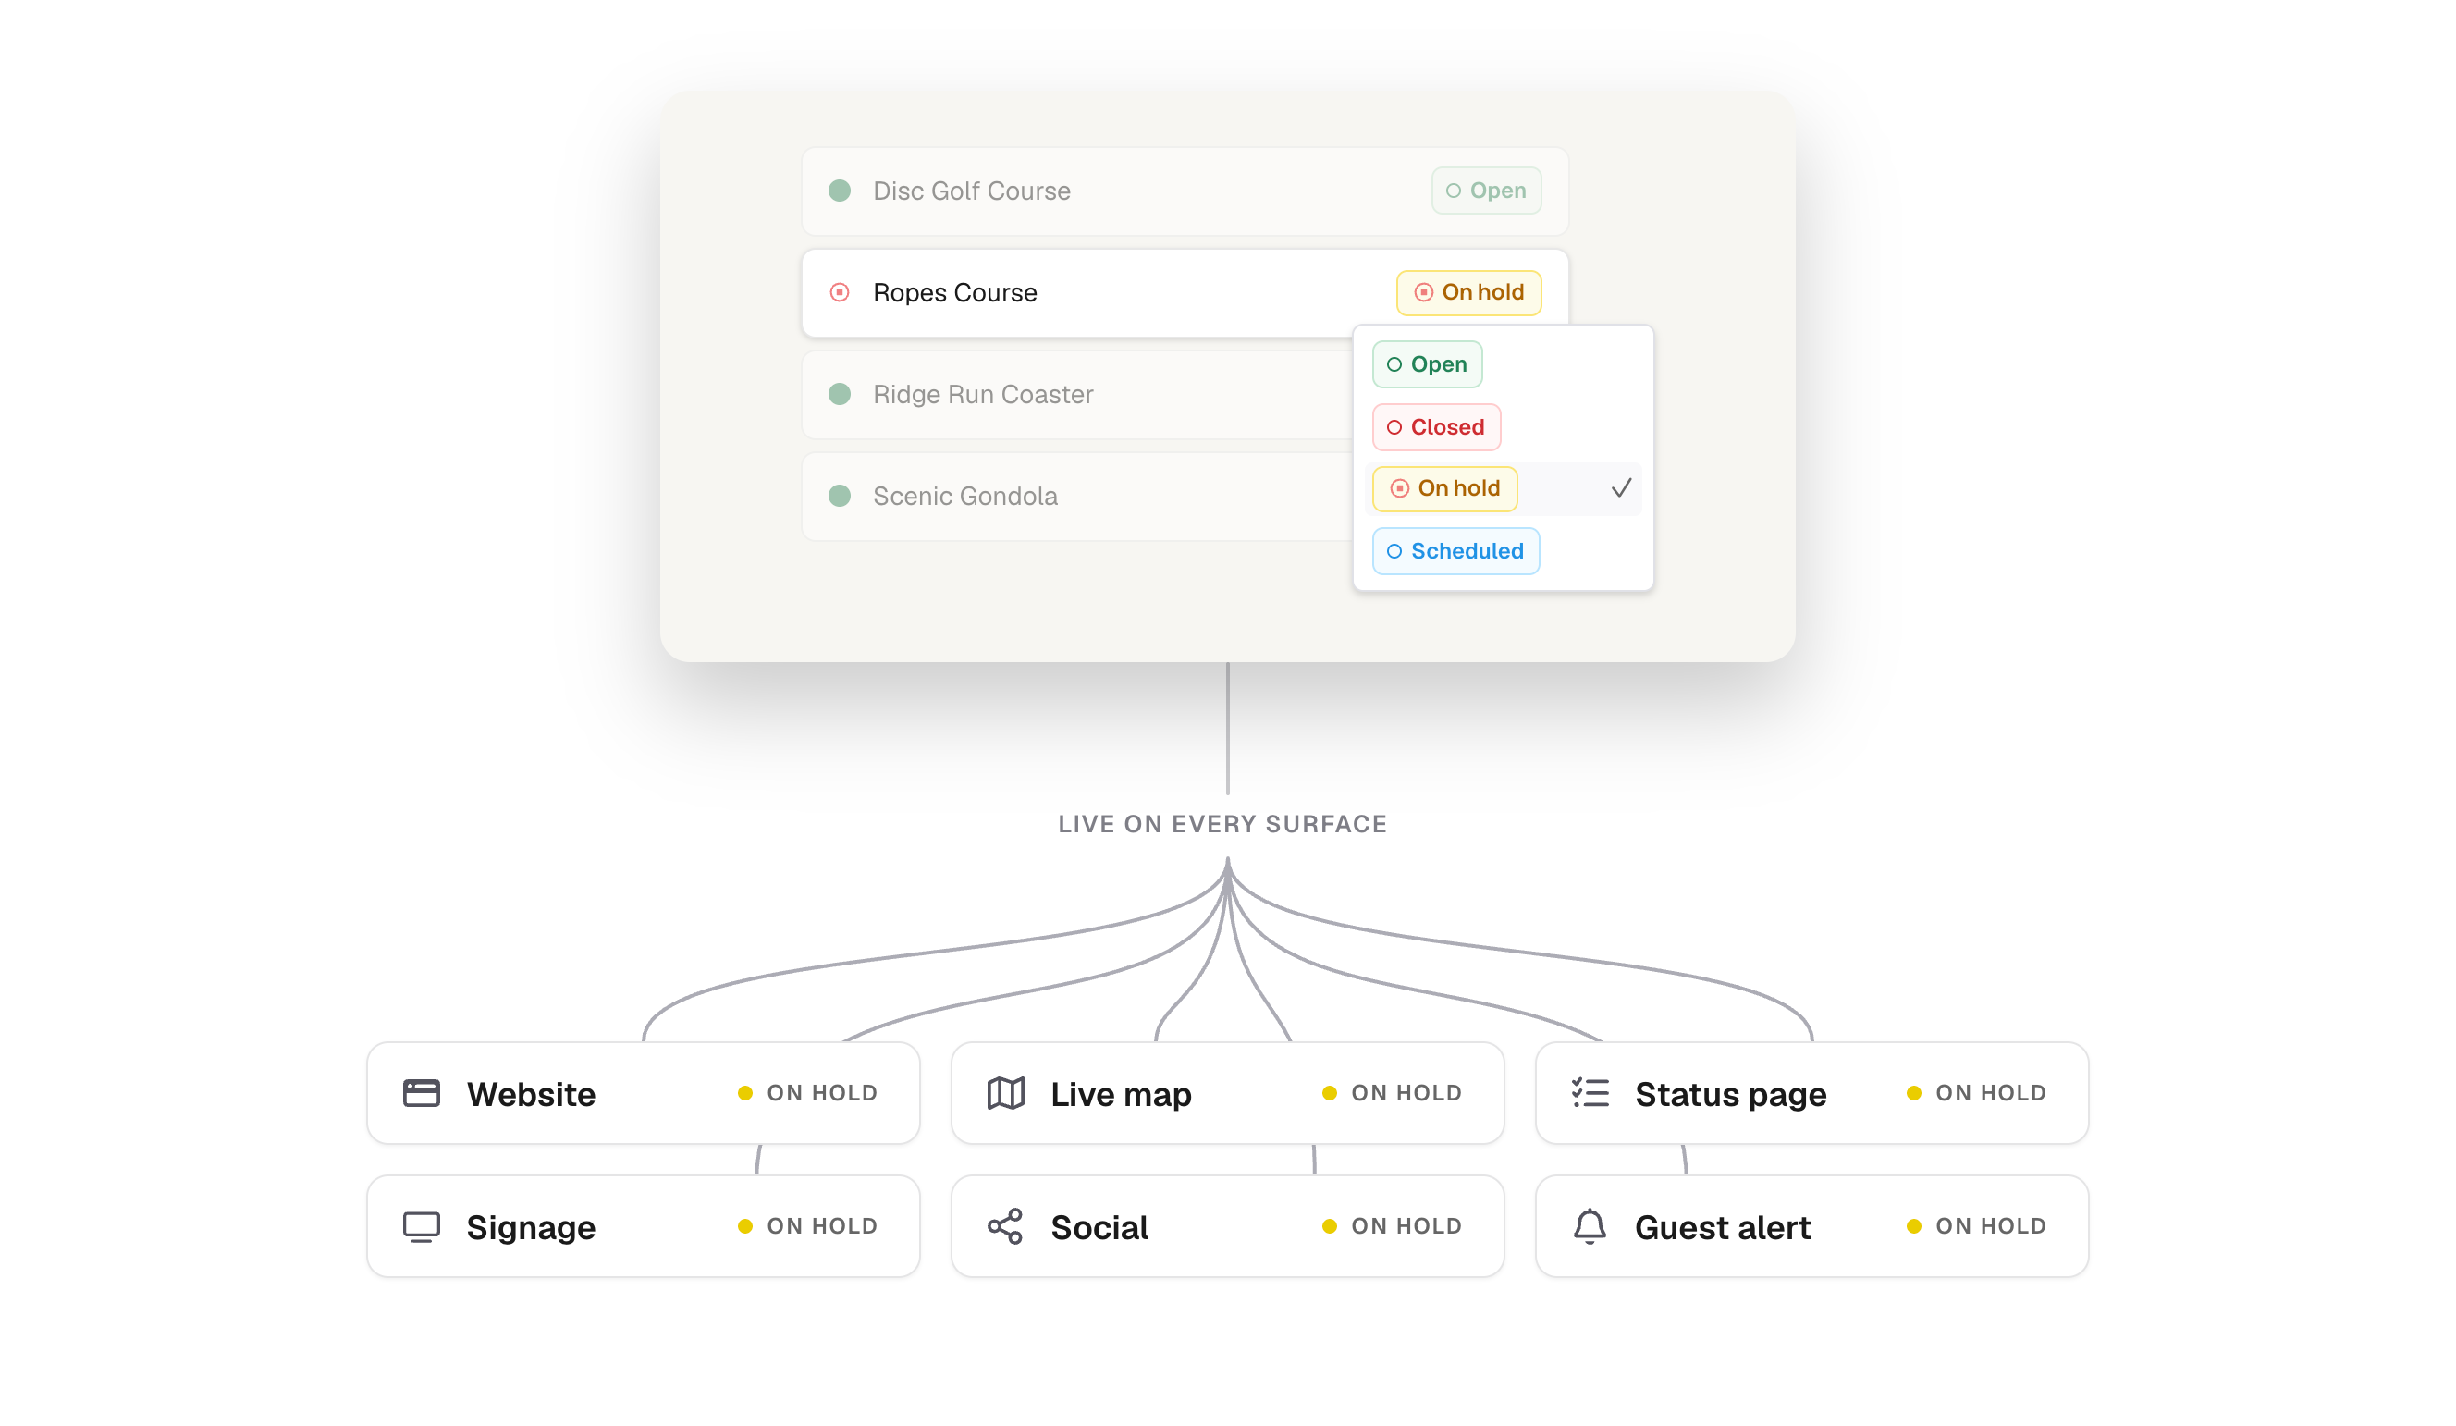Click the LIVE ON EVERY SURFACE heading
The height and width of the screenshot is (1426, 2456).
1223,825
